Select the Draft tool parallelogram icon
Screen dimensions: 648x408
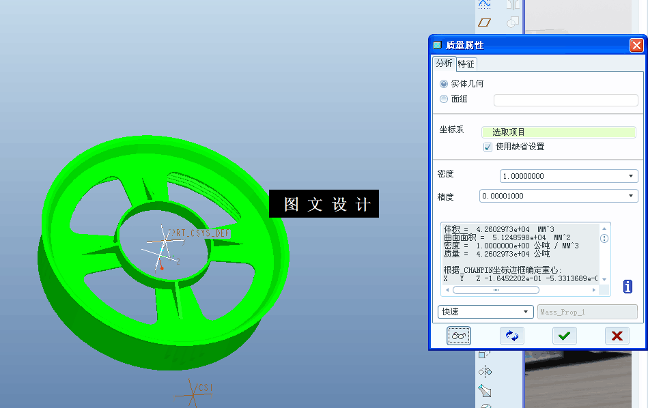[484, 23]
